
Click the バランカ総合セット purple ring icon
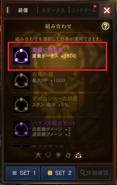tap(21, 129)
